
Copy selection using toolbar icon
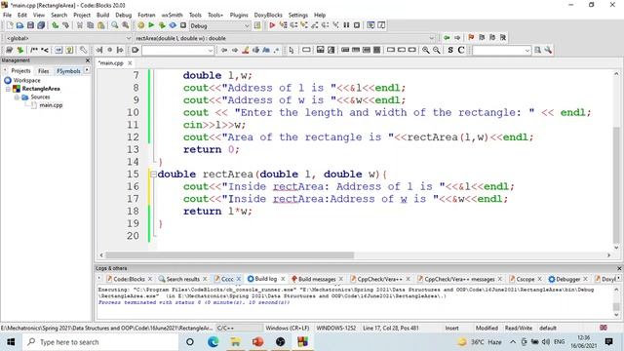pos(91,25)
